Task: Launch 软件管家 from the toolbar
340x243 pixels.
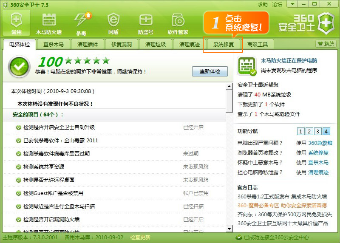Action: click(178, 23)
